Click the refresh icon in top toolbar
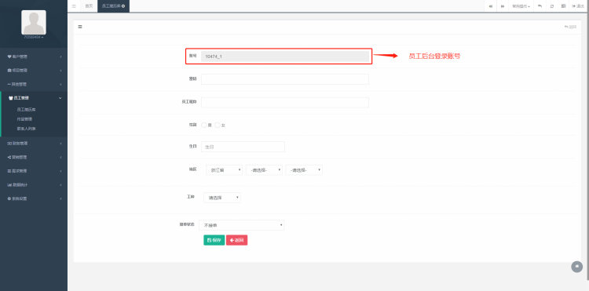589x291 pixels. click(x=552, y=6)
